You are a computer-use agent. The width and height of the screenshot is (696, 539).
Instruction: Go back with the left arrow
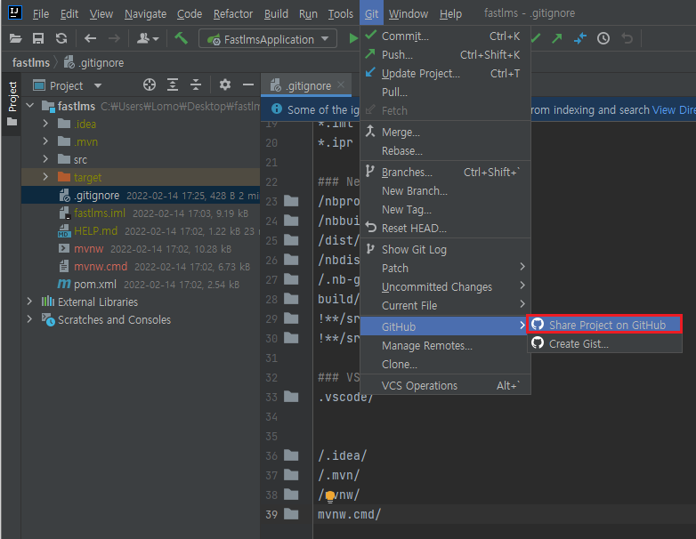[x=90, y=38]
